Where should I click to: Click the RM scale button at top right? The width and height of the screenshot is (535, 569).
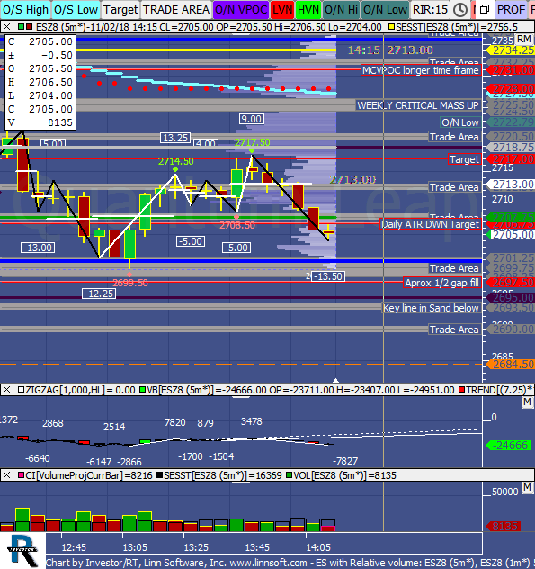(x=524, y=39)
